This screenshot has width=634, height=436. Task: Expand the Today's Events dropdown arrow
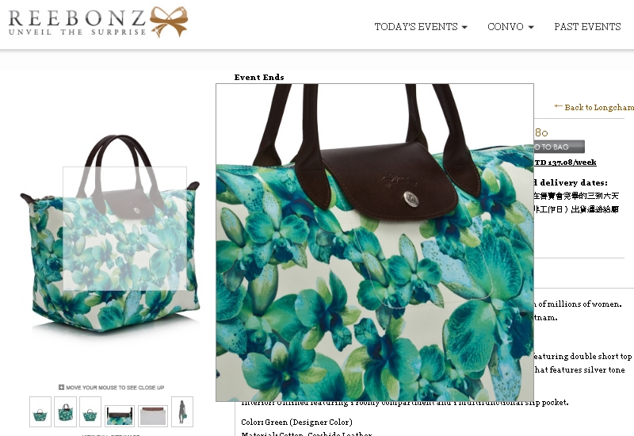pyautogui.click(x=464, y=27)
